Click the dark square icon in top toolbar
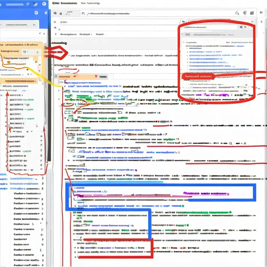Viewport: 267px width, 267px height. (x=252, y=13)
